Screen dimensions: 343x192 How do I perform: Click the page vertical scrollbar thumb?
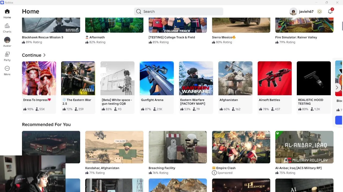[x=342, y=26]
